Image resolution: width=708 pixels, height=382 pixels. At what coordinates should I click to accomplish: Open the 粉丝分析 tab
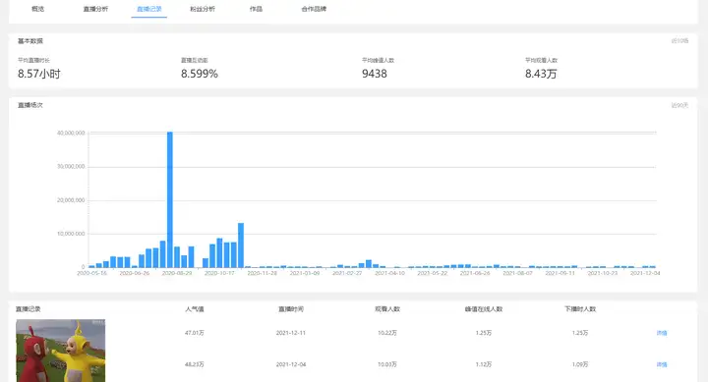[203, 9]
